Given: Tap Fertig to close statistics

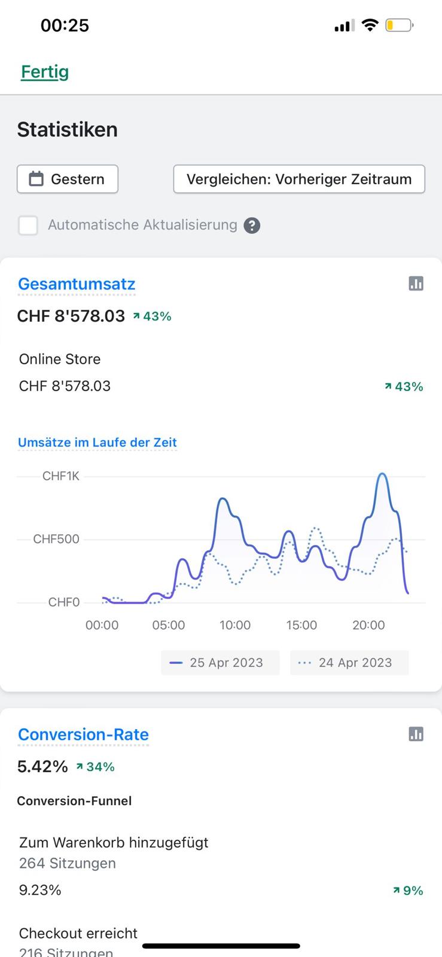Looking at the screenshot, I should coord(45,72).
